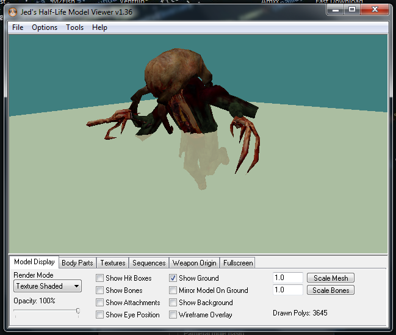Enable the Show Hit Boxes checkbox
Viewport: 396px width, 335px height.
pyautogui.click(x=99, y=278)
